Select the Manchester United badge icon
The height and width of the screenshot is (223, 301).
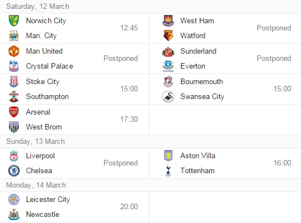(14, 51)
